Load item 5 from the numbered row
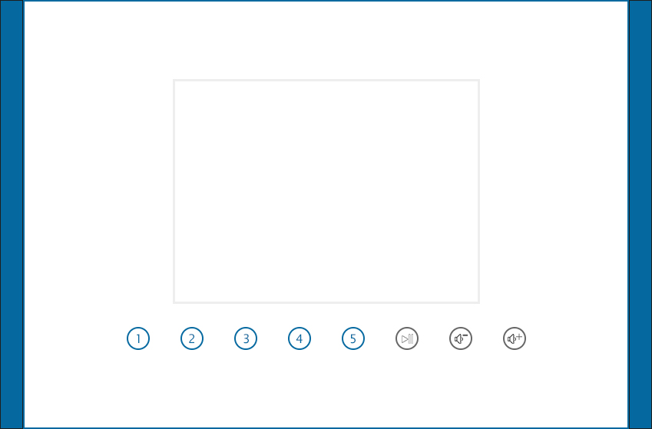This screenshot has width=652, height=429. coord(353,338)
